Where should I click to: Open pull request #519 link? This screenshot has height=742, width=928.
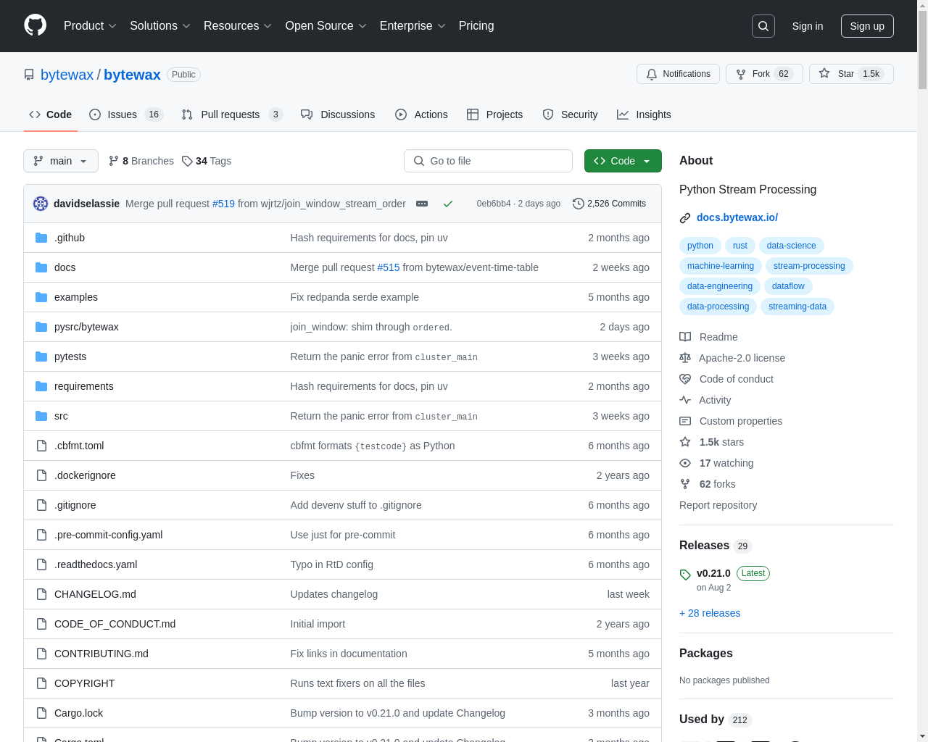pyautogui.click(x=223, y=204)
